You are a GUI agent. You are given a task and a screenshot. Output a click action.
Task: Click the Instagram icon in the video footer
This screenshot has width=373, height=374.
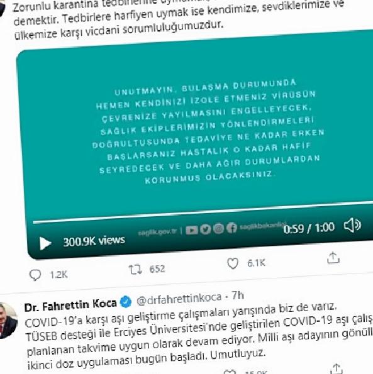219,228
